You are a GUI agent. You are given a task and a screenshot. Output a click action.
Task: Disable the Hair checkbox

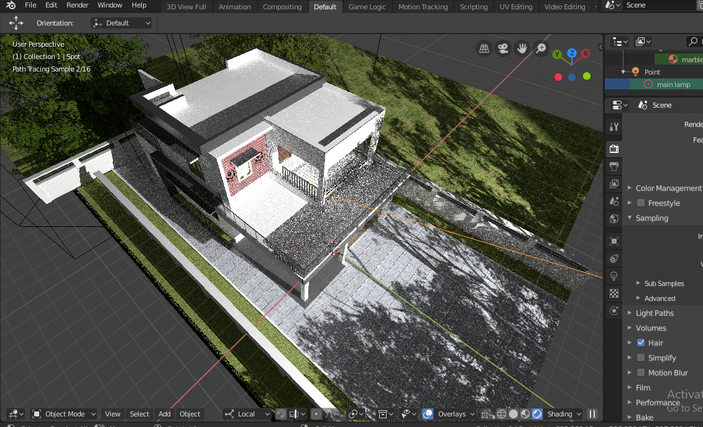[641, 342]
